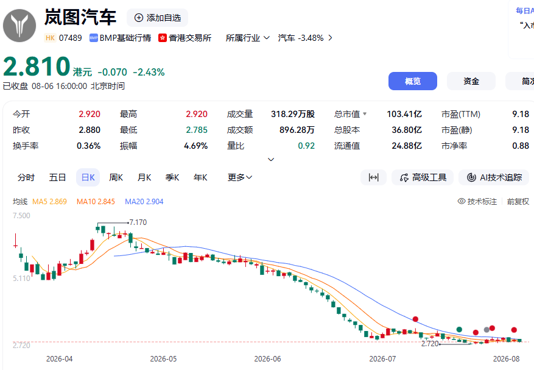This screenshot has height=370, width=534.
Task: Open the 汽车 -3.48% industry link
Action: pos(305,38)
